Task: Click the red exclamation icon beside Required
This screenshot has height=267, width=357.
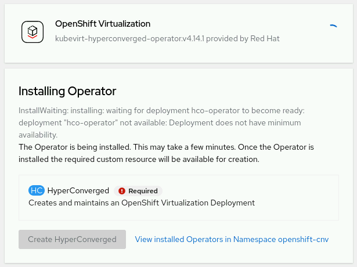Action: pyautogui.click(x=122, y=190)
